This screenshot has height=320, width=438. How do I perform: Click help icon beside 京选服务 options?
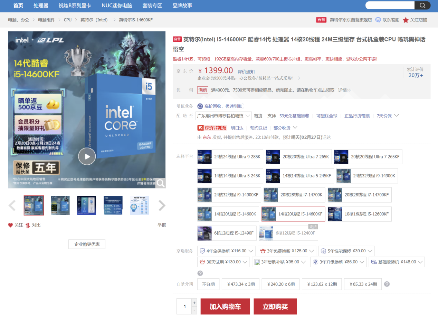(200, 273)
